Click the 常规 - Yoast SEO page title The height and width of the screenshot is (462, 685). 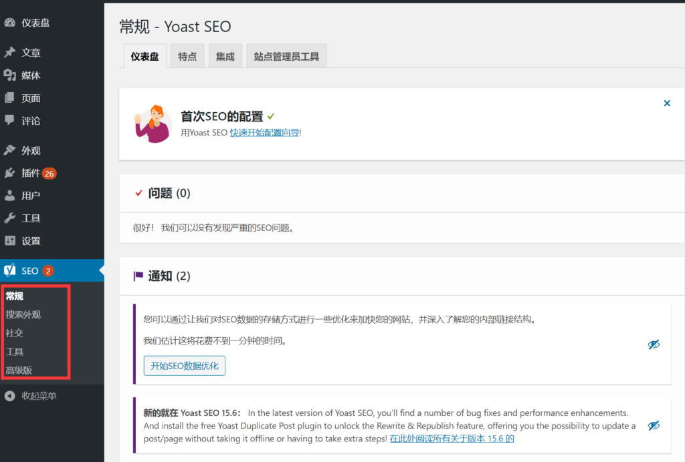[x=175, y=27]
